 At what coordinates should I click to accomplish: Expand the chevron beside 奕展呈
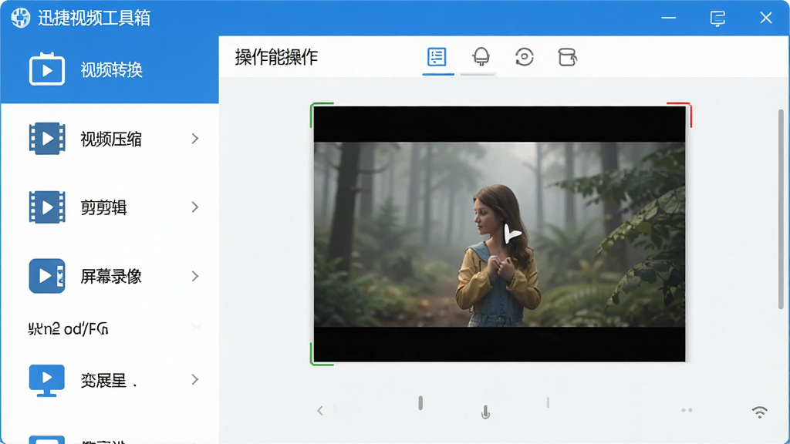click(195, 379)
